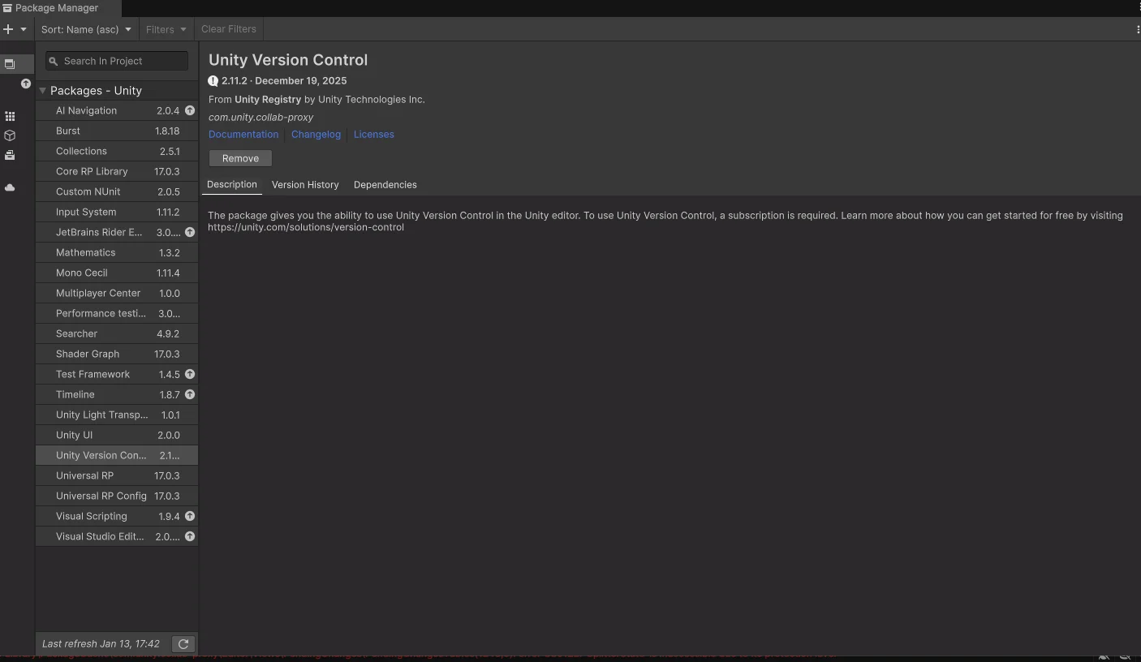Select the Performance testi... package row
1141x662 pixels.
(117, 313)
